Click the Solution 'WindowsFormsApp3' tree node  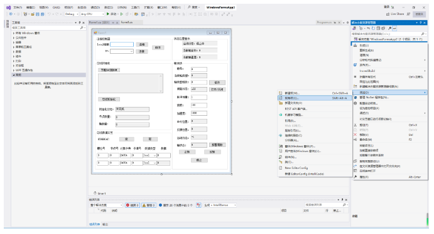(x=388, y=39)
